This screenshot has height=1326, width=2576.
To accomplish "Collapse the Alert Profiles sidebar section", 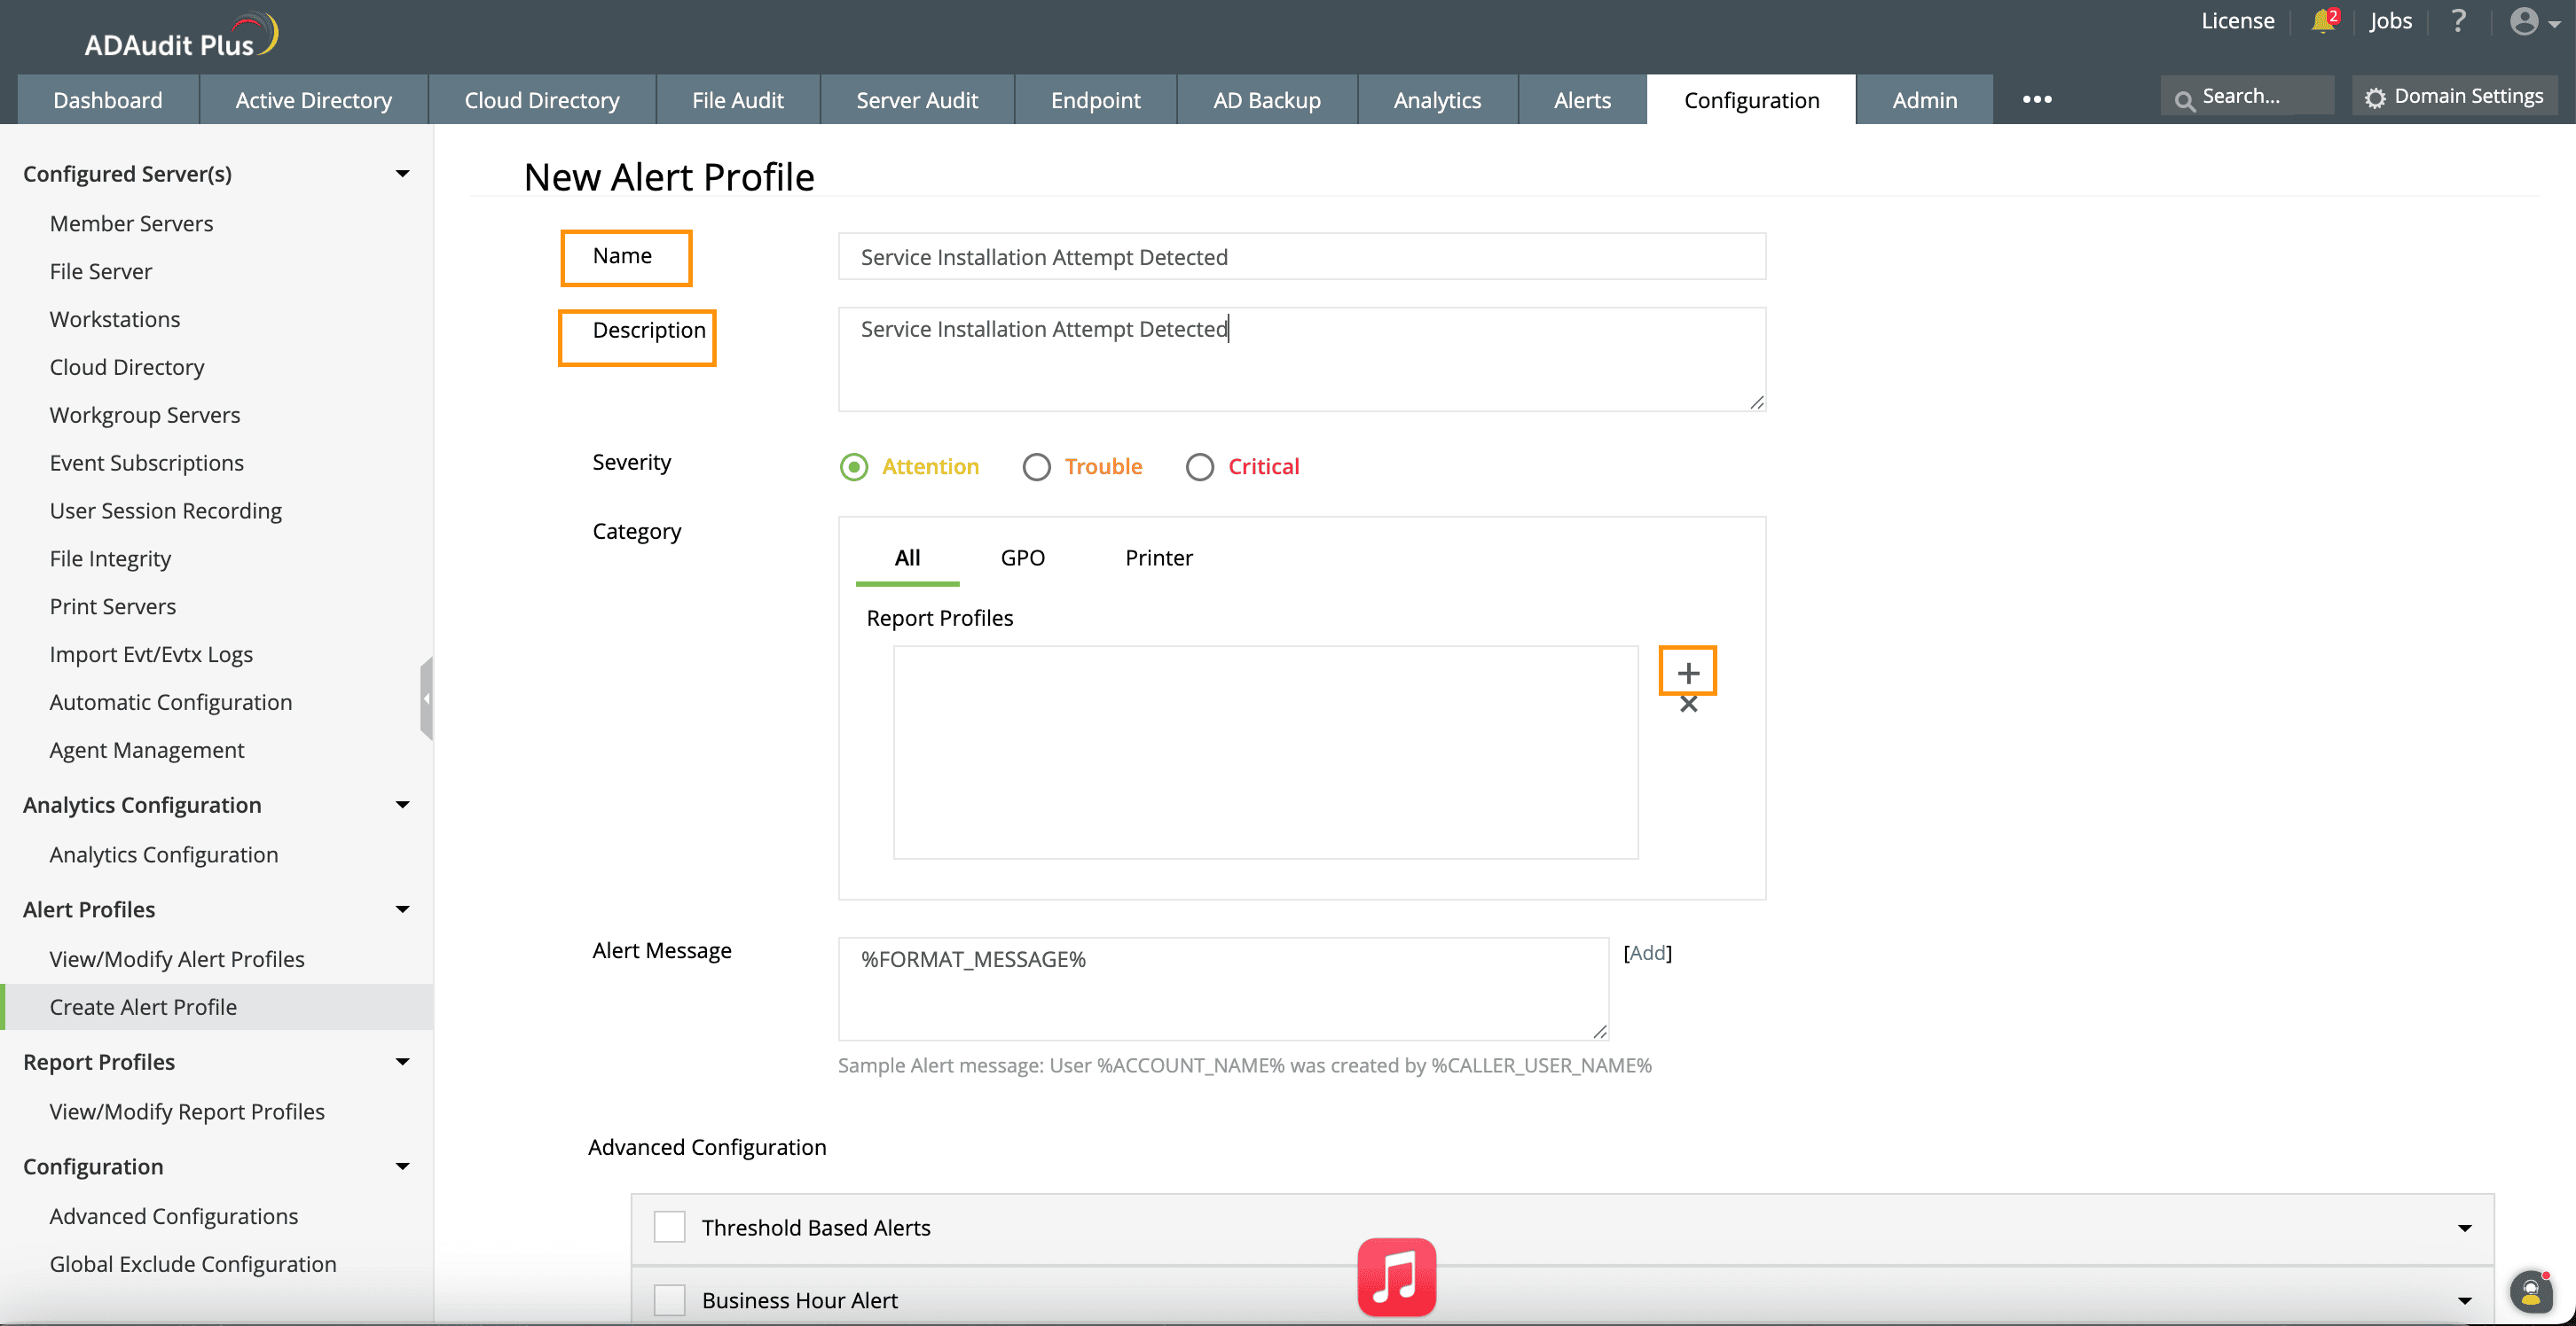I will (402, 909).
